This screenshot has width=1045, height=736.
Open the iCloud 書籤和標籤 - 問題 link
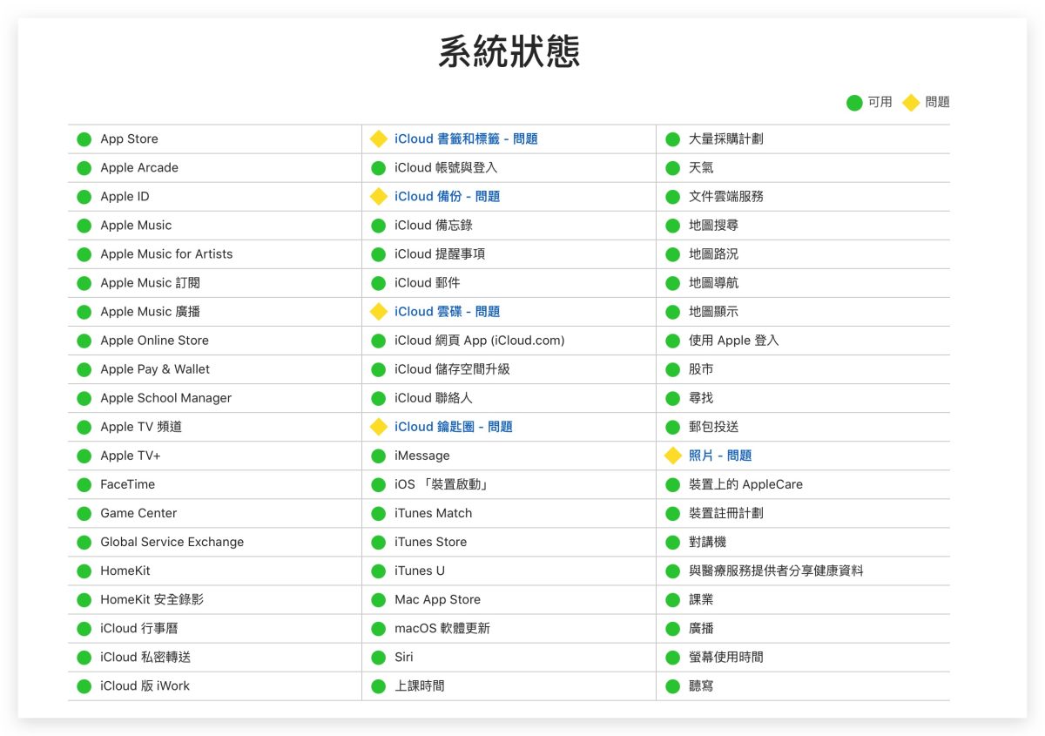[x=466, y=138]
